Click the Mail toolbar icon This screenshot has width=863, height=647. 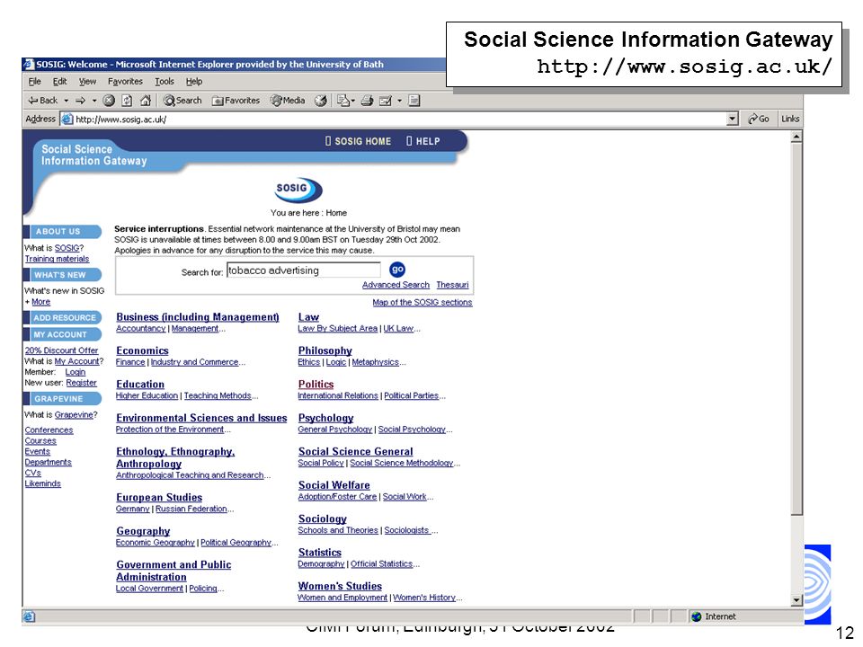pyautogui.click(x=343, y=100)
